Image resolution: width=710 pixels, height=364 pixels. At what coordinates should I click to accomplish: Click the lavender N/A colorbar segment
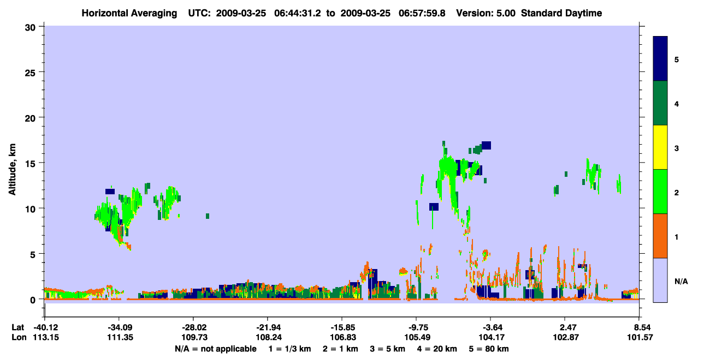point(660,279)
